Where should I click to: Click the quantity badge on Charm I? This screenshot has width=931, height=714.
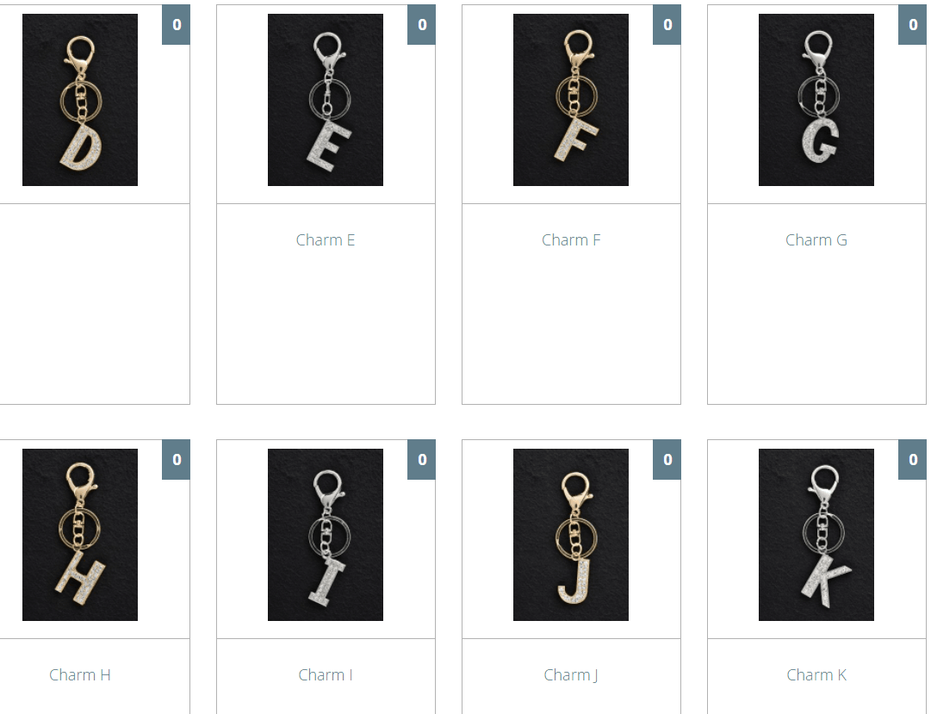(x=421, y=459)
